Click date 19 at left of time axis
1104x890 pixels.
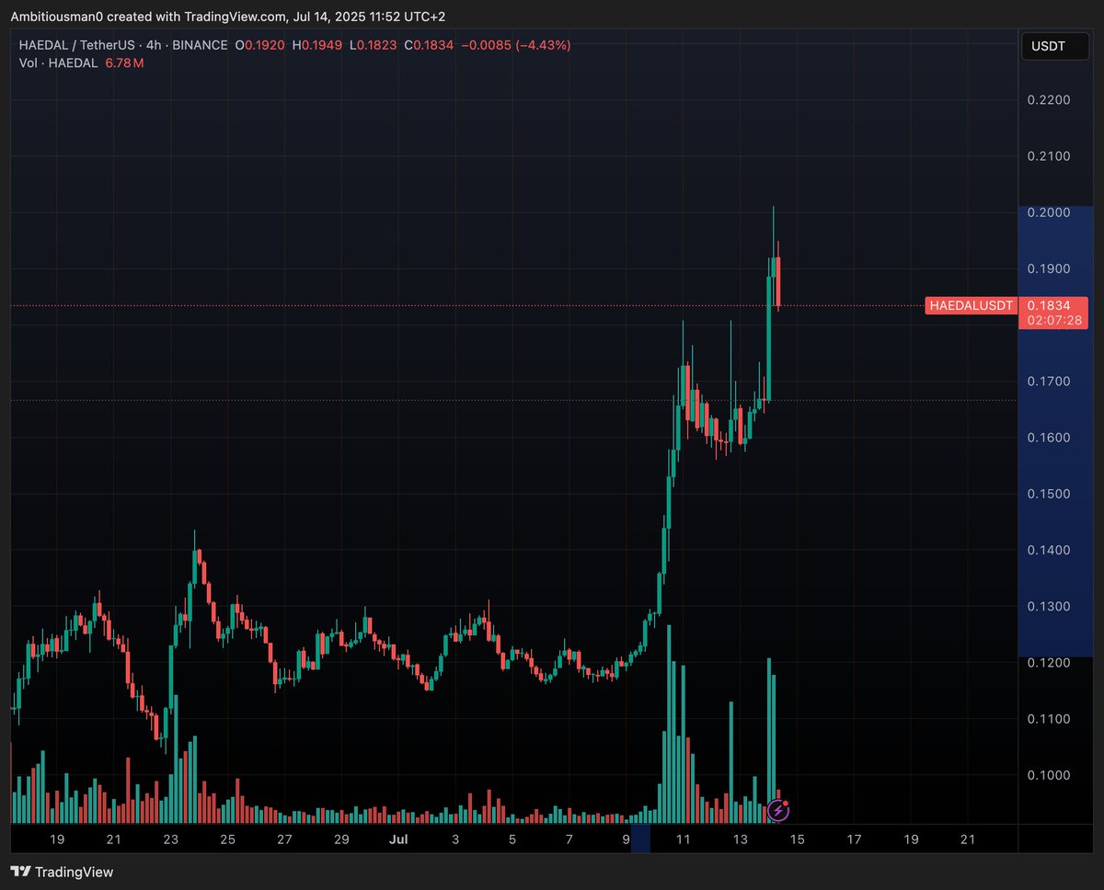tap(57, 839)
